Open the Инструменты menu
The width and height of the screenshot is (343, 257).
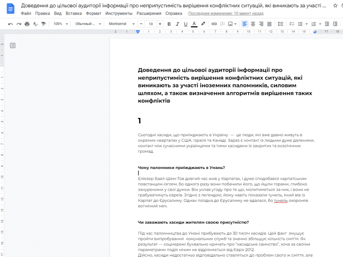(119, 14)
